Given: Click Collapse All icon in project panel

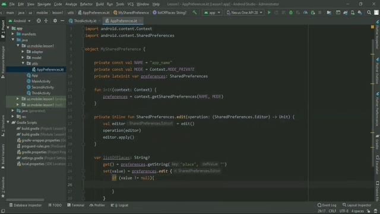Looking at the screenshot, I should (x=46, y=21).
